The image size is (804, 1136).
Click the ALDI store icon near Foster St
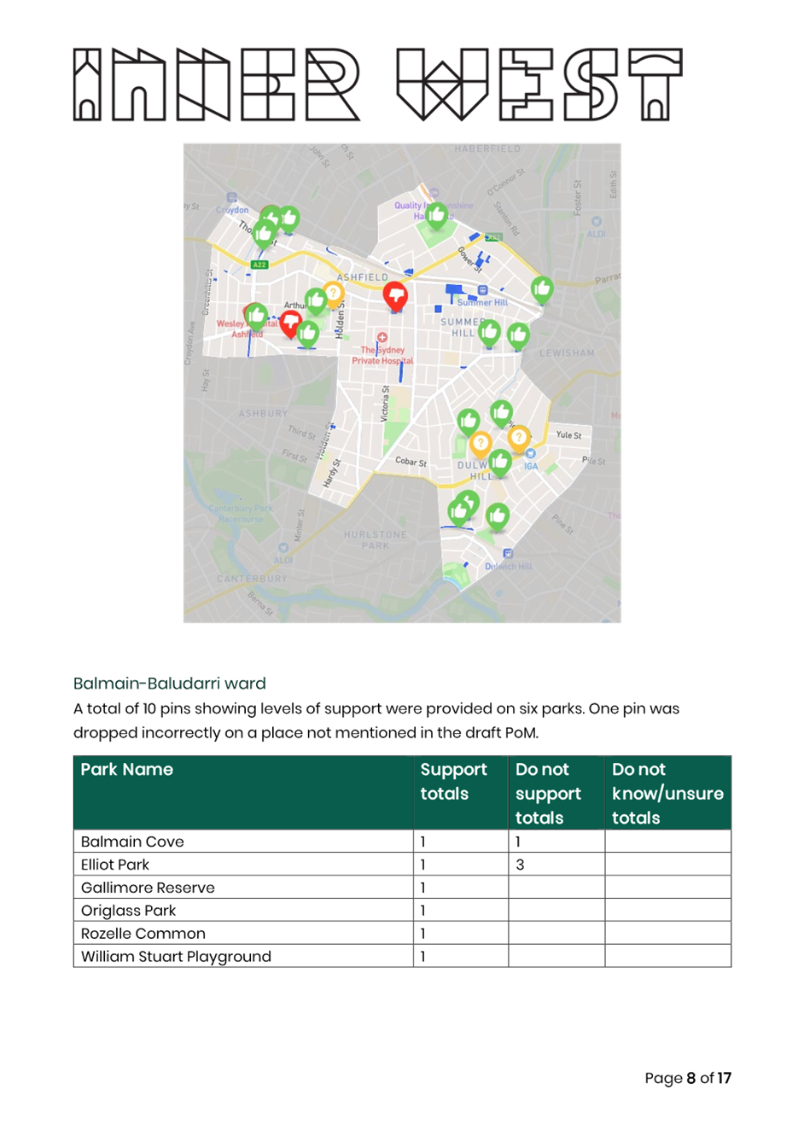tap(596, 221)
